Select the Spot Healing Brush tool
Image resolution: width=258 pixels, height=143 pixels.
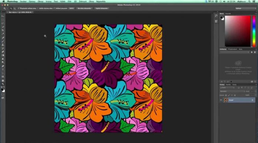pos(3,38)
